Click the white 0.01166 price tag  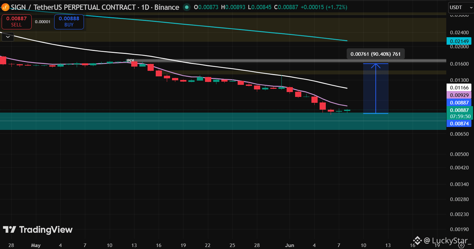(459, 87)
